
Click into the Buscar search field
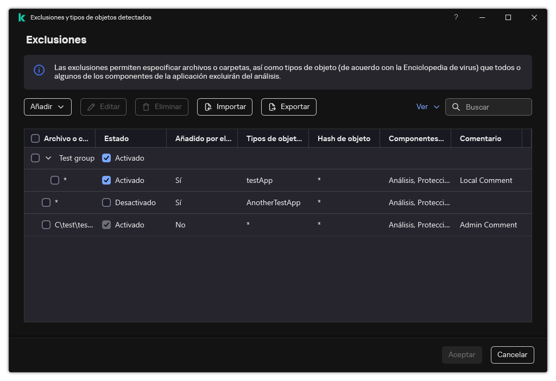click(495, 107)
